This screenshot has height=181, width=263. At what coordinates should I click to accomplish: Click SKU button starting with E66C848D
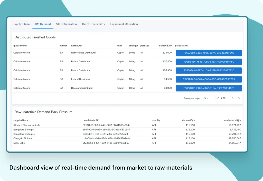click(x=209, y=88)
